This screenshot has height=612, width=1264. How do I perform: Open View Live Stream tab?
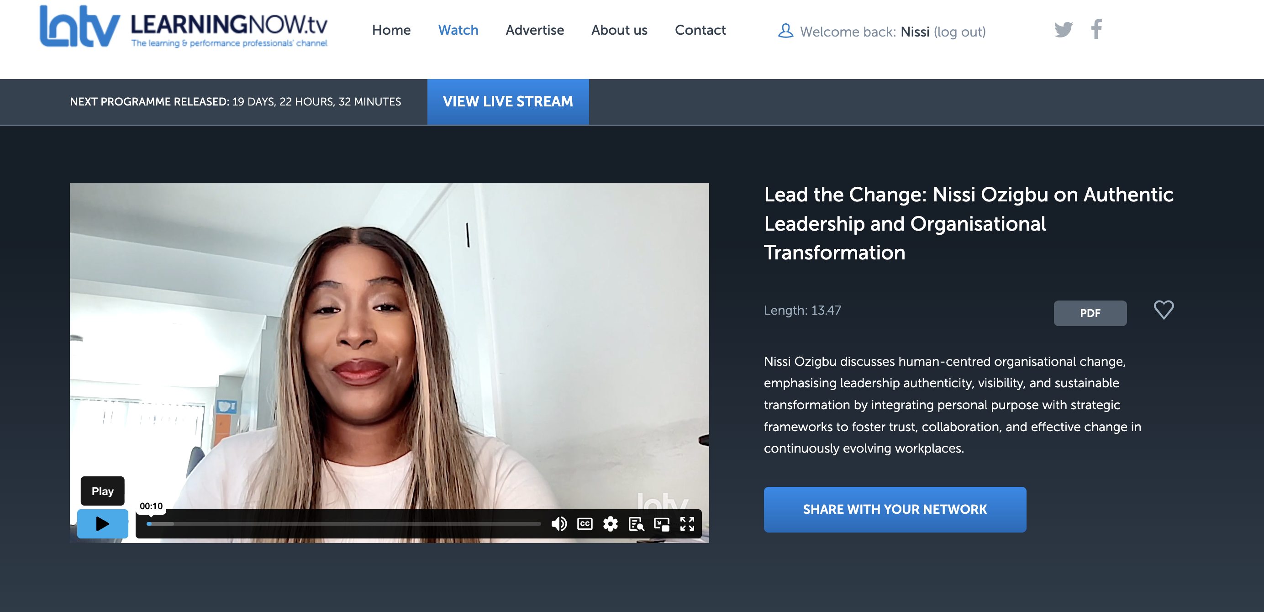tap(508, 101)
